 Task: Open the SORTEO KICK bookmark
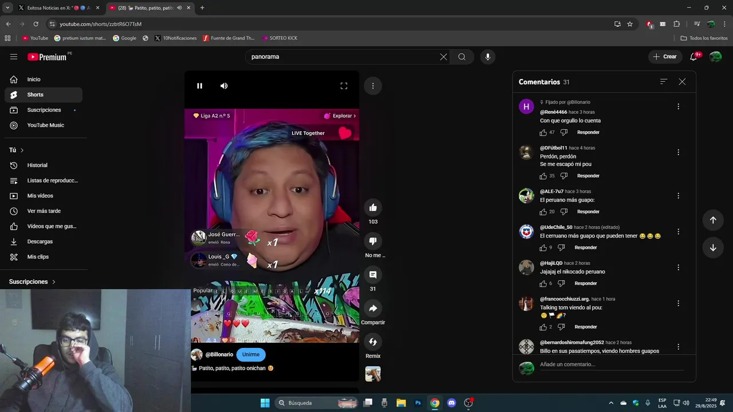[x=279, y=38]
